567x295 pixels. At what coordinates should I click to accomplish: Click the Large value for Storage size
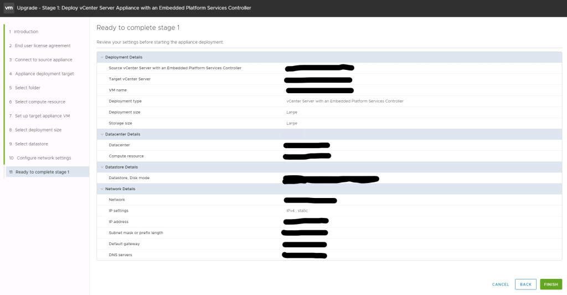click(x=292, y=124)
